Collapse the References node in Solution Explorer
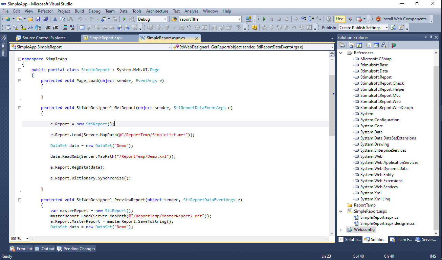Viewport: 442px width, 260px height. point(341,53)
